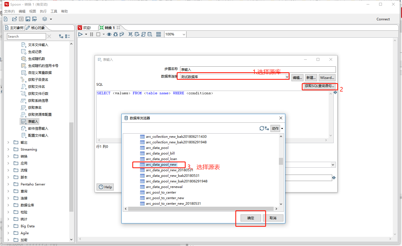Switch to the 主对象树 tab

point(14,28)
